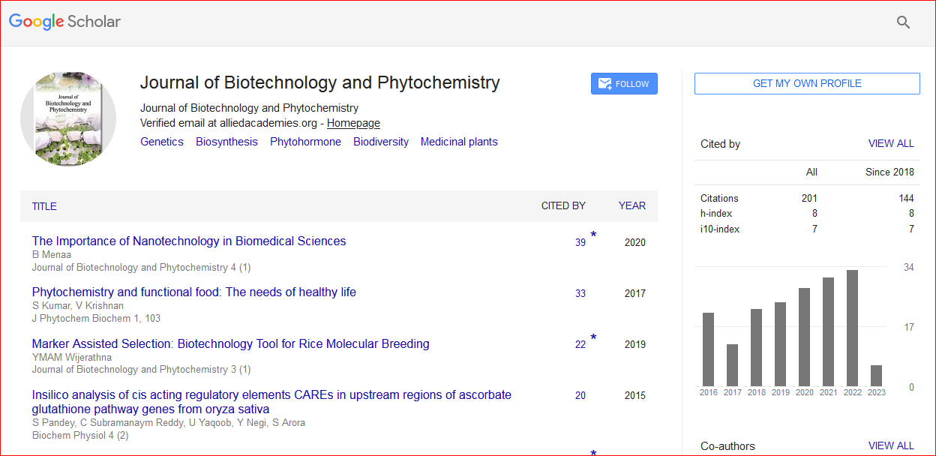The image size is (936, 456).
Task: Open citation count 39 for first article
Action: 580,242
